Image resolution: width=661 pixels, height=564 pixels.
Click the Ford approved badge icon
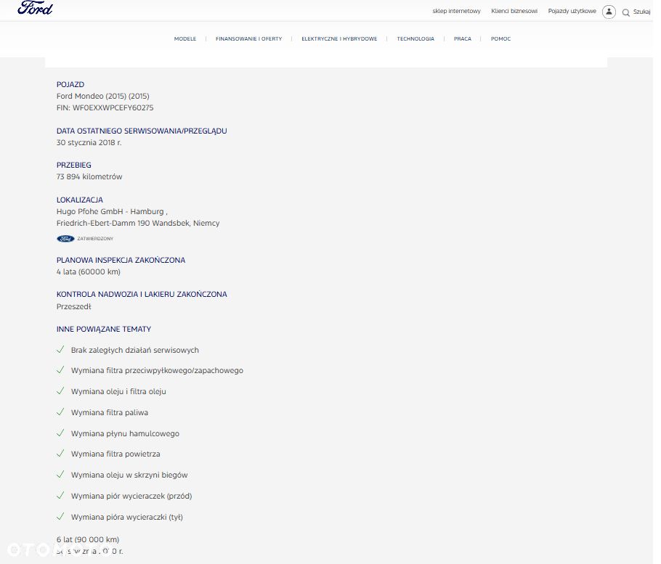point(65,239)
